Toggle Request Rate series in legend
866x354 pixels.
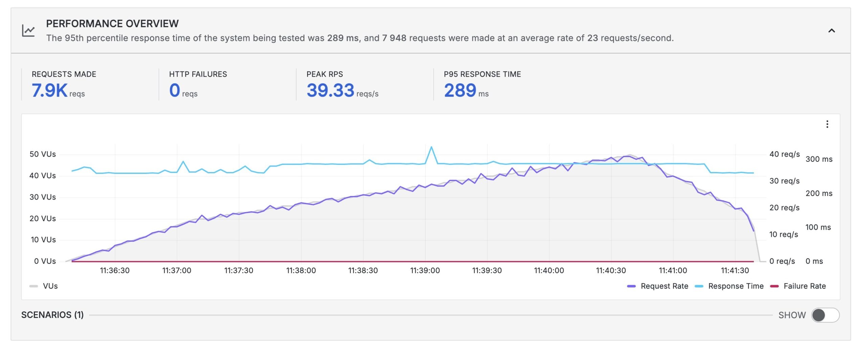coord(664,286)
